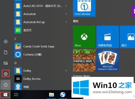Open the Dolby Access app icon
The height and width of the screenshot is (99, 135).
pos(18,79)
